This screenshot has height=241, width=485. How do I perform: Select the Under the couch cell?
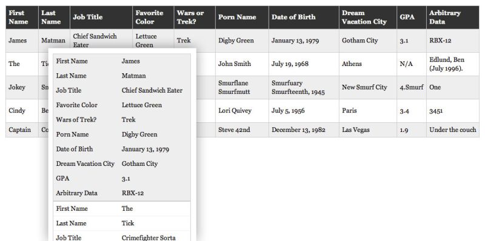(x=453, y=130)
